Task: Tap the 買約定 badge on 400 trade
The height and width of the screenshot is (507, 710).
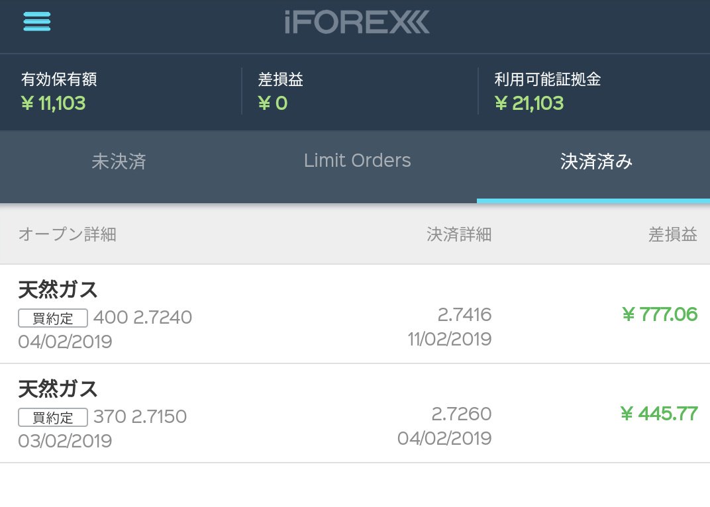Action: pyautogui.click(x=52, y=318)
